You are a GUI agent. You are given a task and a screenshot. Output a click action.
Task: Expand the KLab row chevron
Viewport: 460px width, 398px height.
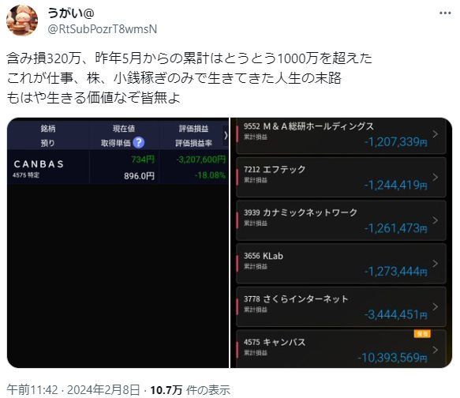coord(436,264)
